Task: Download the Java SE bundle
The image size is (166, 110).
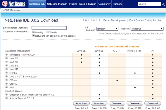Action: pos(81,103)
